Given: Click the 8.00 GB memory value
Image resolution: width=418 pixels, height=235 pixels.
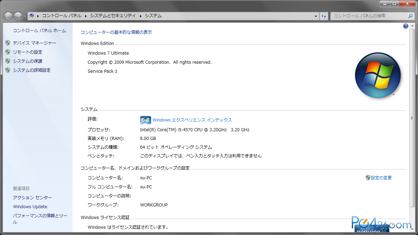Looking at the screenshot, I should (x=148, y=139).
